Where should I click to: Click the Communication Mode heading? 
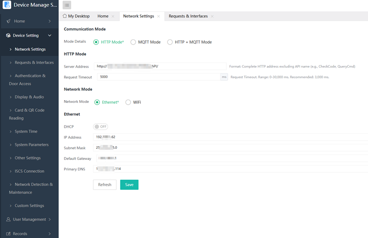tap(85, 29)
